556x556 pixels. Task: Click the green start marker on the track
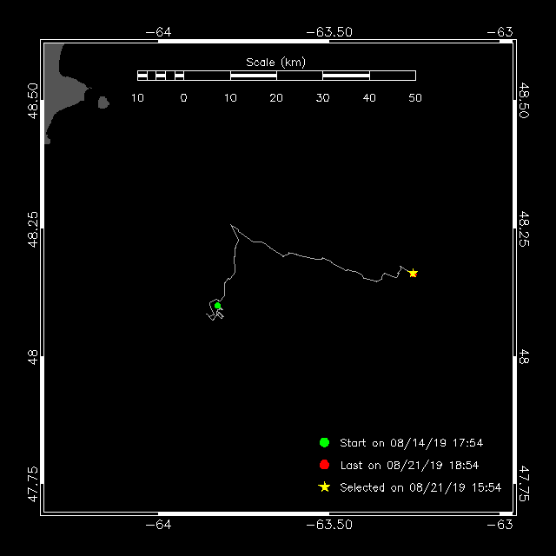coord(217,306)
